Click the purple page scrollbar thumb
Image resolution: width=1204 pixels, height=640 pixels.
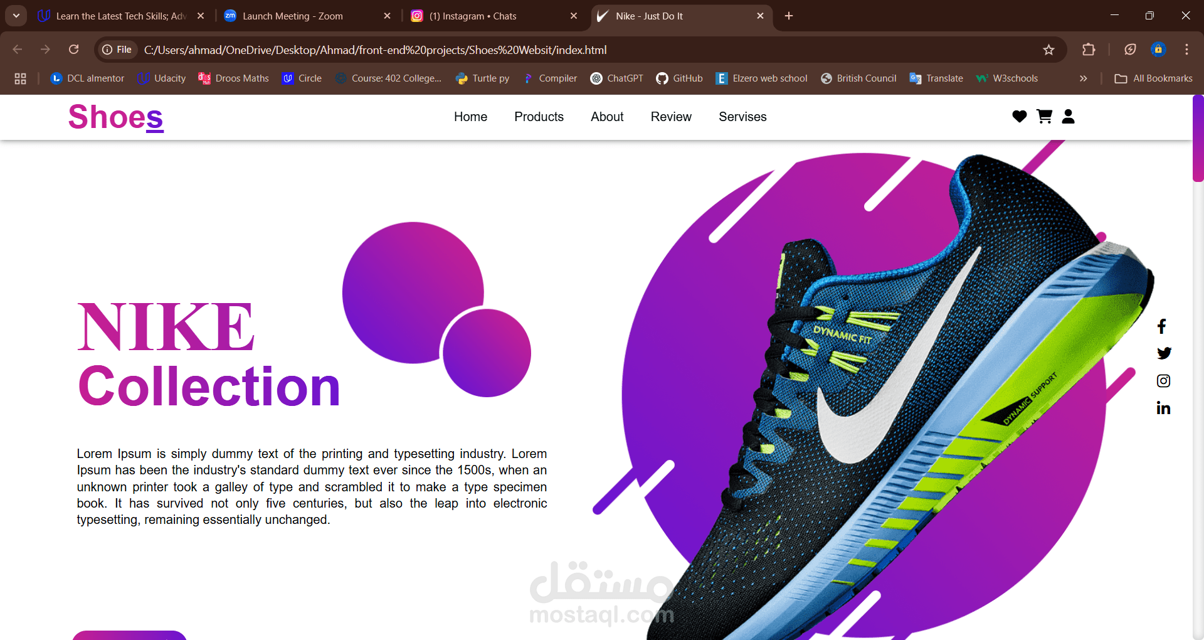(1198, 138)
